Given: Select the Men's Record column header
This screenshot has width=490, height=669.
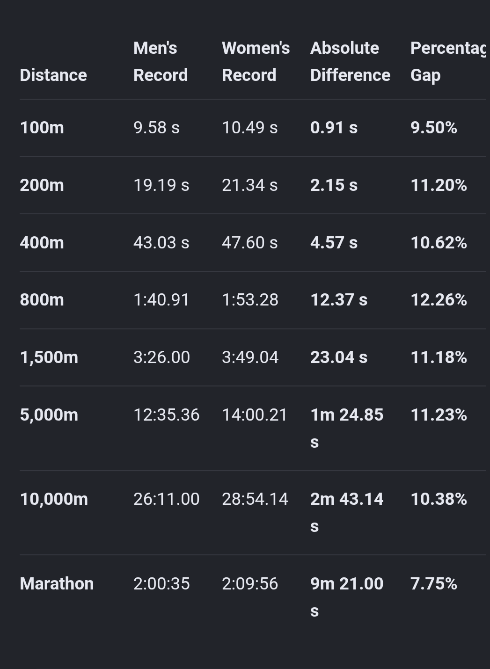Looking at the screenshot, I should click(161, 61).
